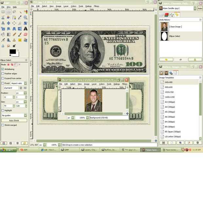The image size is (203, 198).
Task: Click main window horizontal scrollbar
Action: click(x=94, y=141)
